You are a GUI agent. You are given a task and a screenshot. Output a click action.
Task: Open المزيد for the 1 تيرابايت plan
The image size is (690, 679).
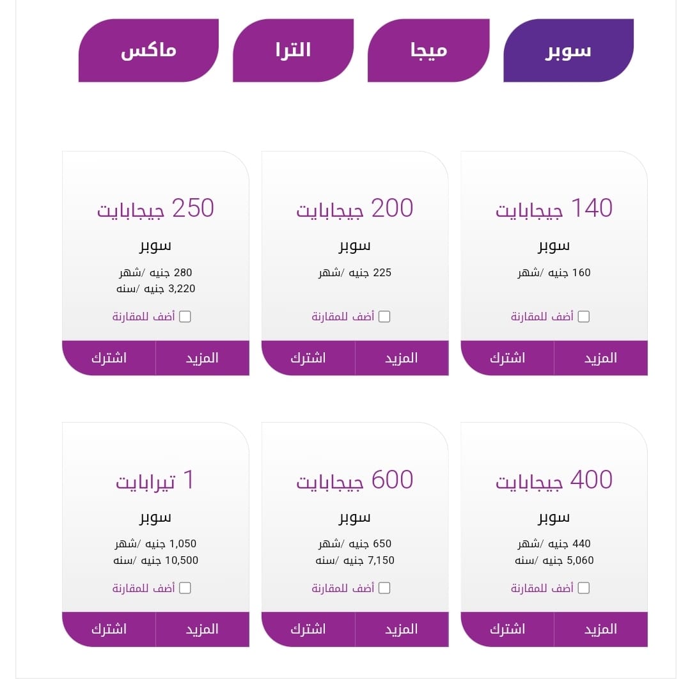tap(202, 629)
